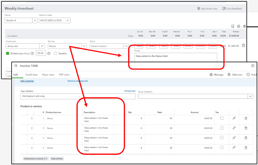This screenshot has width=258, height=165.
Task: Click help icon next to Billable (per hour)
Action: click(x=32, y=53)
